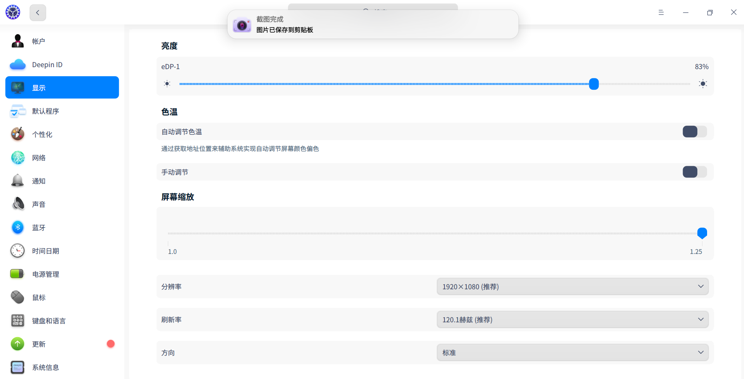Set screen scaling at the 1.0 mark
Image resolution: width=744 pixels, height=379 pixels.
[168, 234]
